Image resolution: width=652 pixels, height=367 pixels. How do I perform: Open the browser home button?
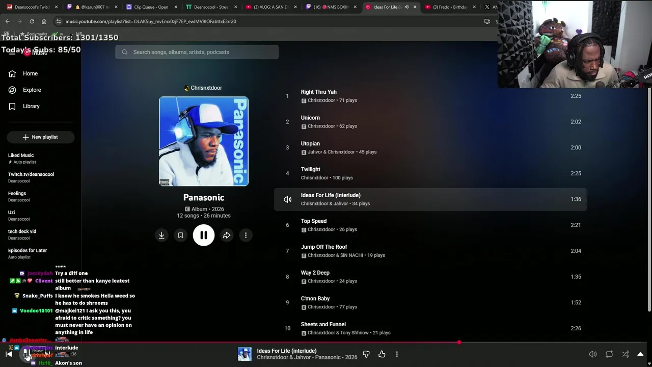tap(44, 21)
